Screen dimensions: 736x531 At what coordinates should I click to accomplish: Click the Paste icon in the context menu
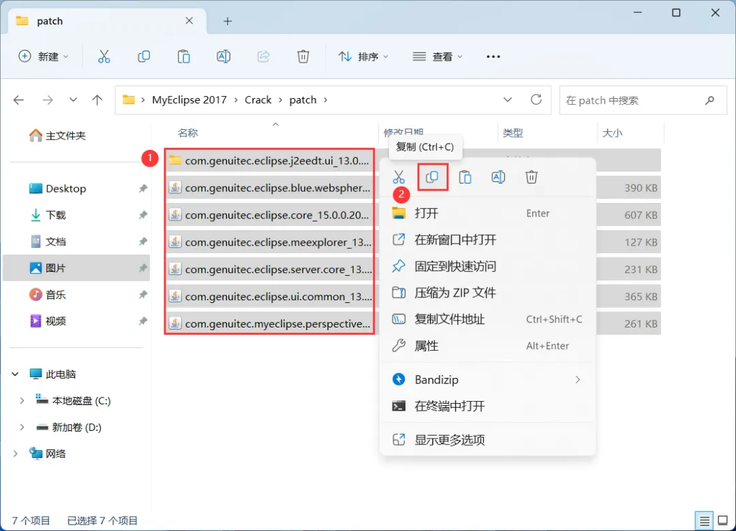click(465, 177)
